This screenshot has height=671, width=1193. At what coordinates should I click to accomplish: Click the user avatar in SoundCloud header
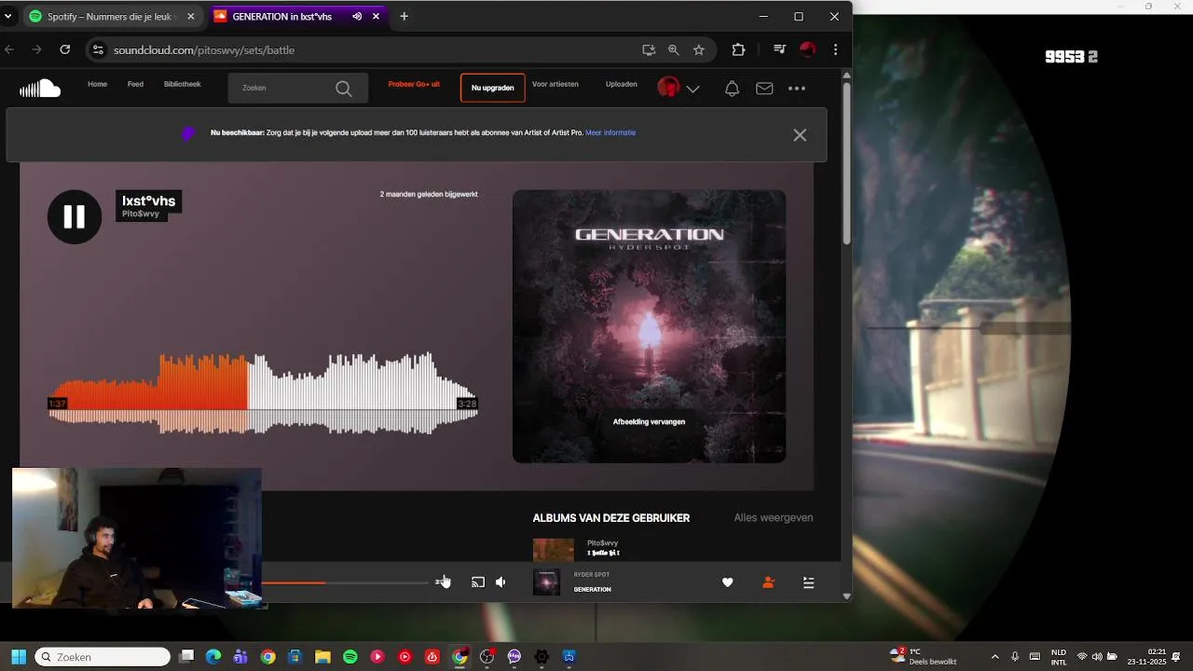pos(668,88)
